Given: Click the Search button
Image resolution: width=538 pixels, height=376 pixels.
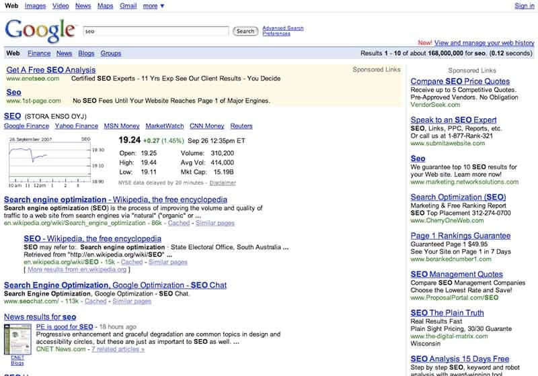Looking at the screenshot, I should point(245,31).
